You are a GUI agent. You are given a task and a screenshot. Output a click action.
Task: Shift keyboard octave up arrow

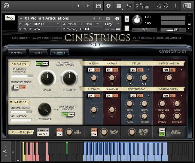click(x=6, y=147)
